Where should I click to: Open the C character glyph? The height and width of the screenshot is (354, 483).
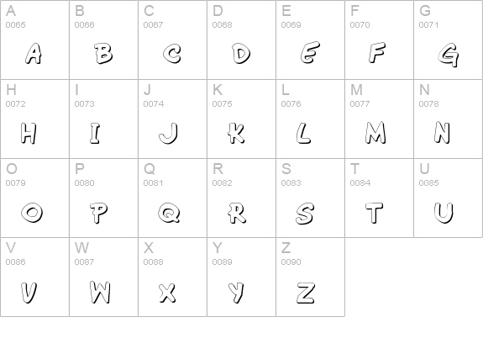click(x=172, y=54)
